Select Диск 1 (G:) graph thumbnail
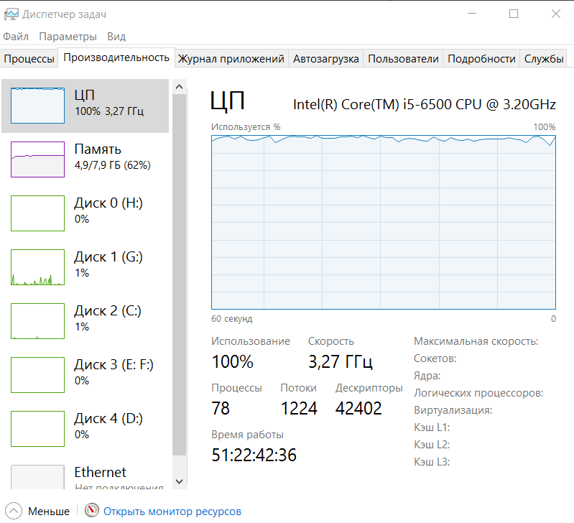The height and width of the screenshot is (523, 574). (x=37, y=267)
